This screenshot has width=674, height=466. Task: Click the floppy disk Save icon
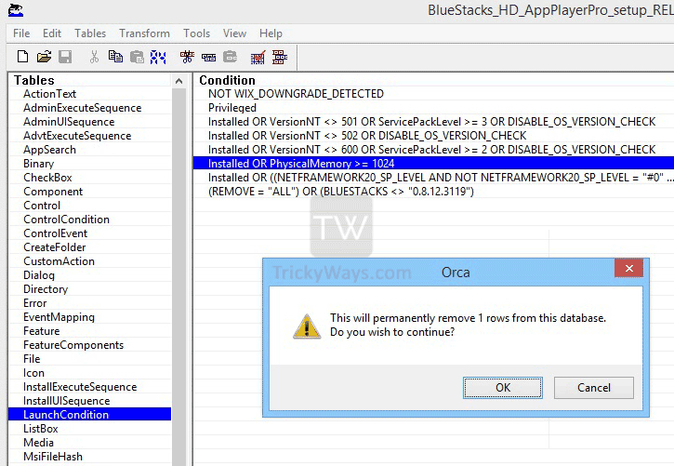pos(65,57)
